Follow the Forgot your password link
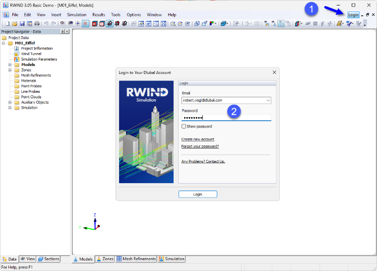Image resolution: width=377 pixels, height=271 pixels. 200,146
